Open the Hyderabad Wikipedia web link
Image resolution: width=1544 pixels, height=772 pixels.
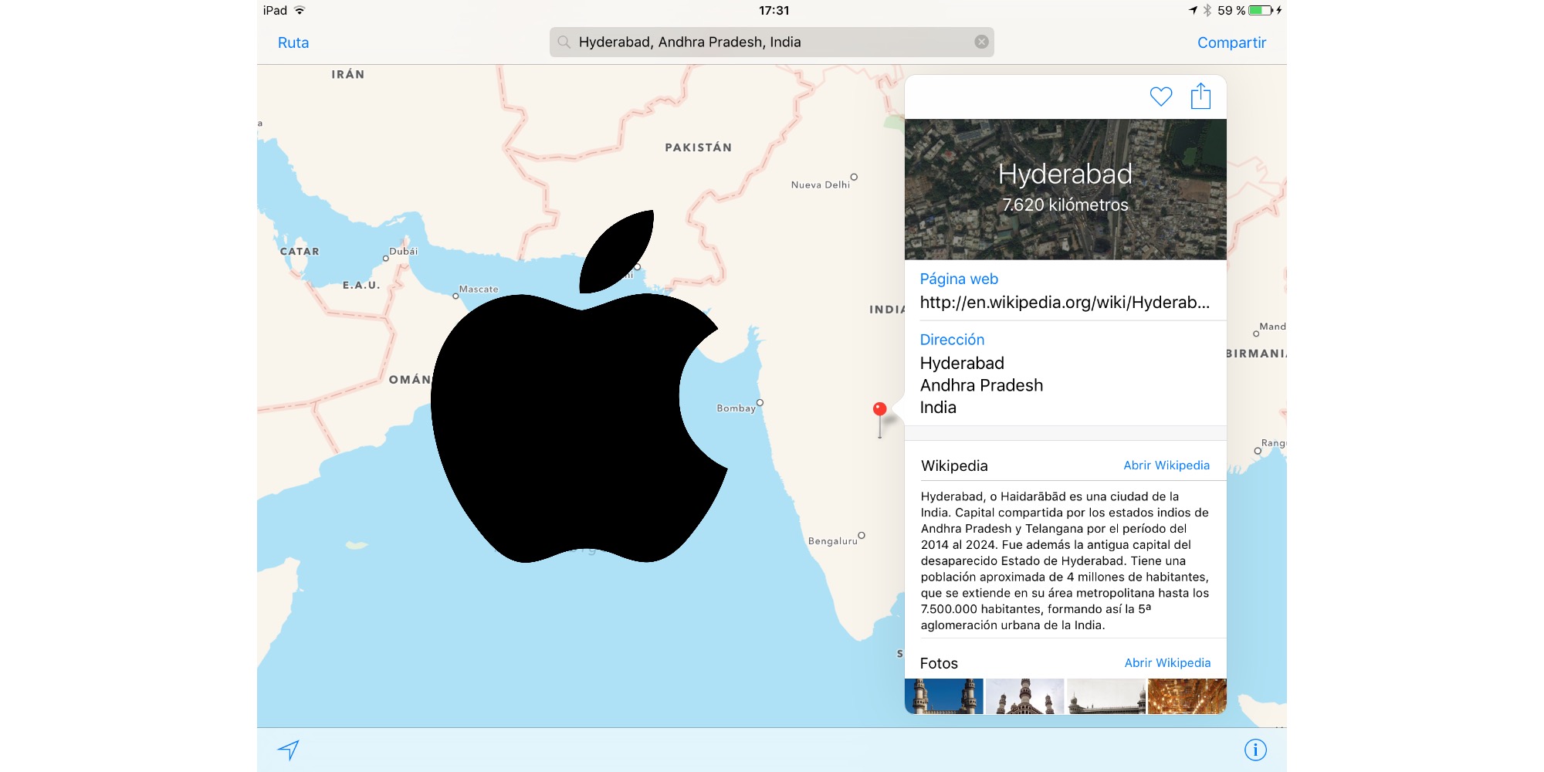pyautogui.click(x=1065, y=302)
